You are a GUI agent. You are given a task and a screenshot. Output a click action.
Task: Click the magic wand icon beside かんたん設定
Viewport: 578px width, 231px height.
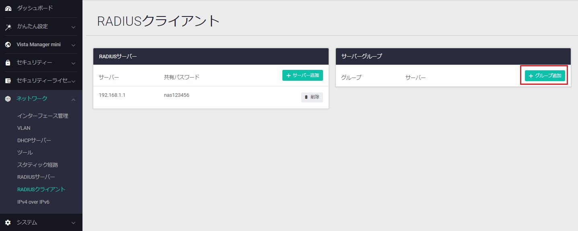coord(8,27)
